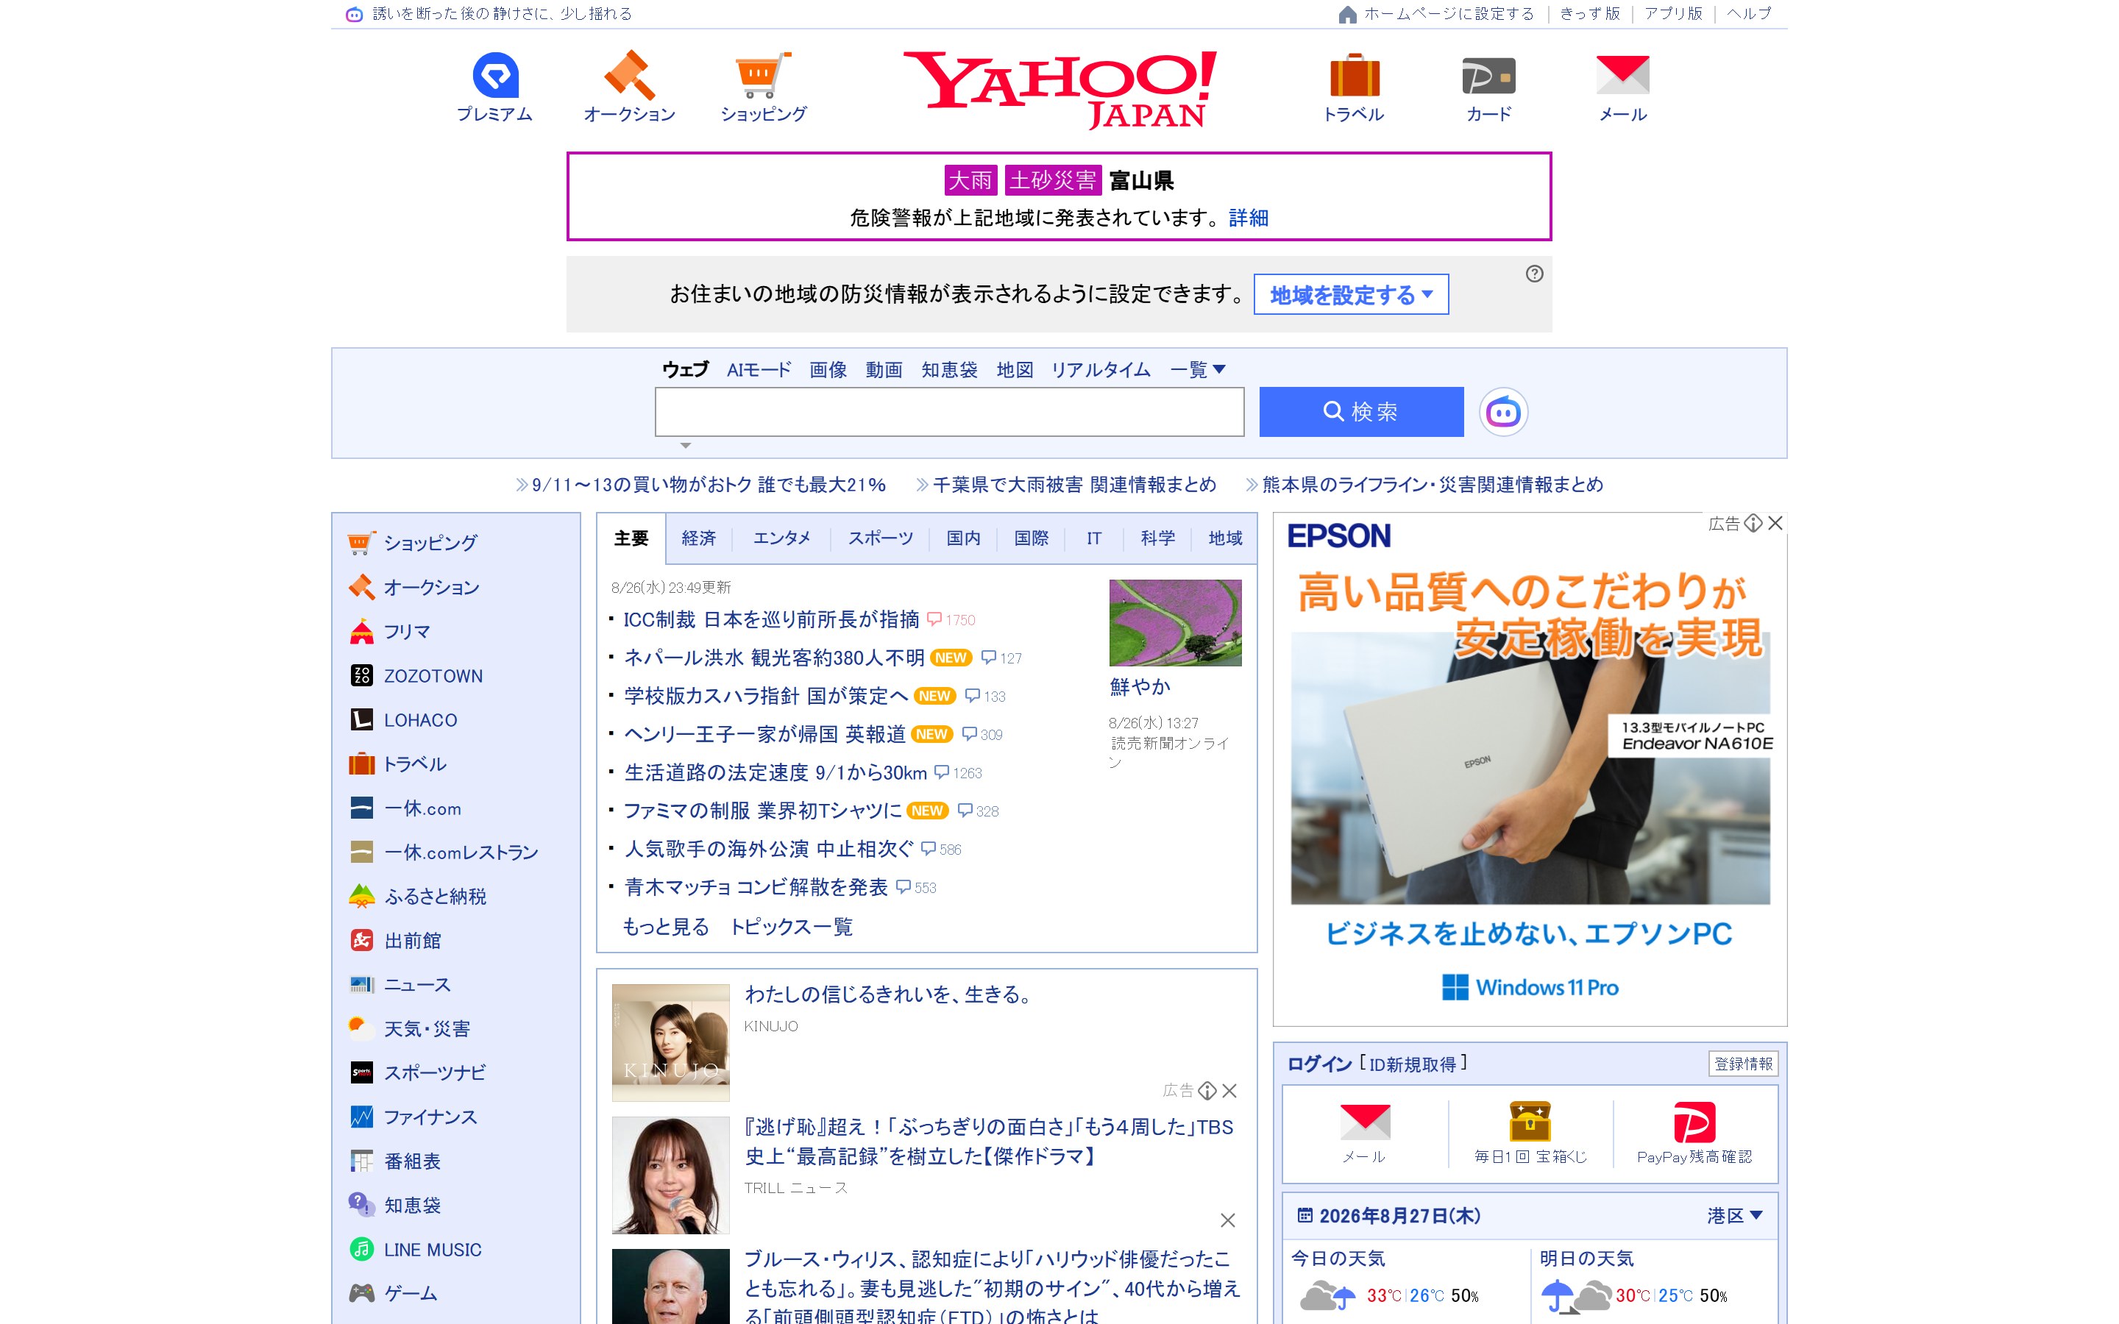Dismiss the 逃げ恥 TRILL news article
This screenshot has width=2119, height=1324.
coord(1227,1220)
